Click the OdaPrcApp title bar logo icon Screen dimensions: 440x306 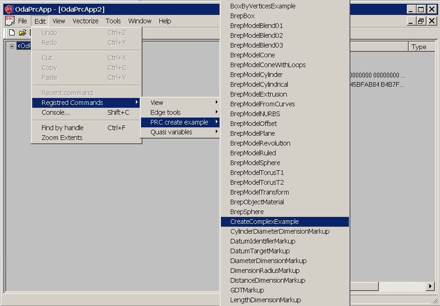tap(9, 9)
